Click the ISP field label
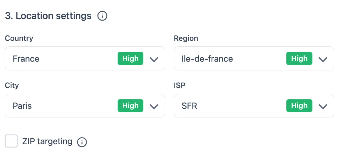 179,85
